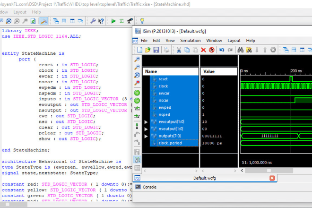Toggle the Snap to Transition icon
The height and width of the screenshot is (208, 312).
coord(137,160)
